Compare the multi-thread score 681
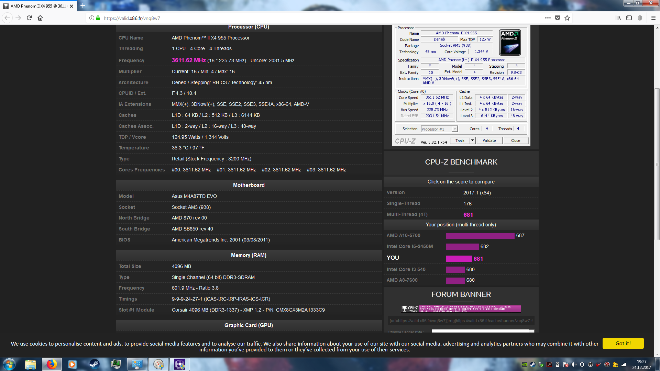The image size is (660, 371). 468,215
